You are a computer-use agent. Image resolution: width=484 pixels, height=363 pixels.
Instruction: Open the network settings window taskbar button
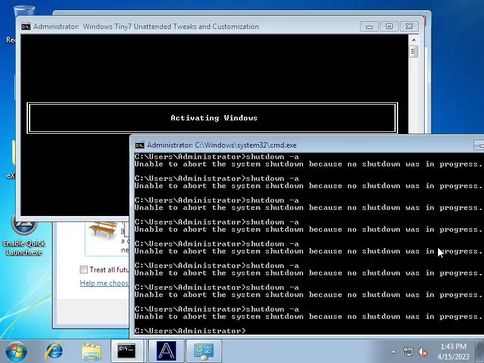[204, 352]
